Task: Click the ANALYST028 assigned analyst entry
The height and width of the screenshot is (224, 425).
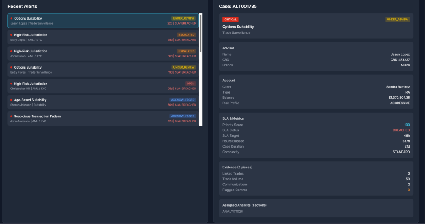Action: (232, 212)
